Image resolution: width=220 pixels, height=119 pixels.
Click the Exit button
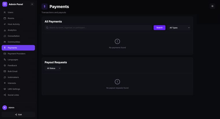point(18,114)
